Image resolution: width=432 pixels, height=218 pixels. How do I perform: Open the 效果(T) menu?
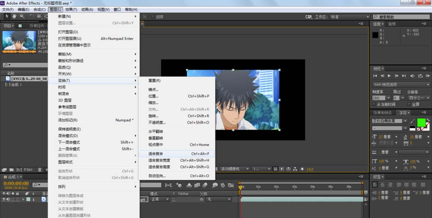71,9
